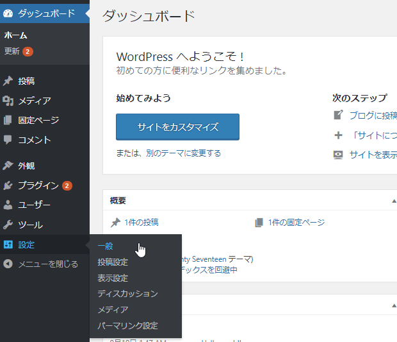The height and width of the screenshot is (342, 397).
Task: Click the 概要 widget heading
Action: (x=118, y=201)
